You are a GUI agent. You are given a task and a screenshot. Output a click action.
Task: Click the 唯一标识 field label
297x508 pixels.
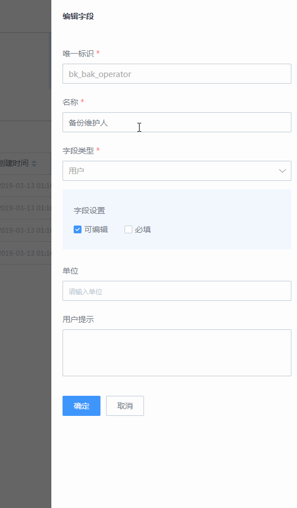78,54
